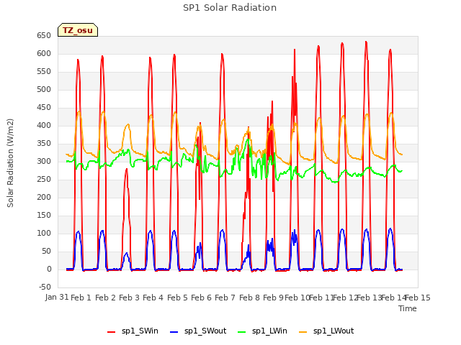461x345 pixels.
Task: Click the 600 y-axis tick label
Action: tap(44, 54)
